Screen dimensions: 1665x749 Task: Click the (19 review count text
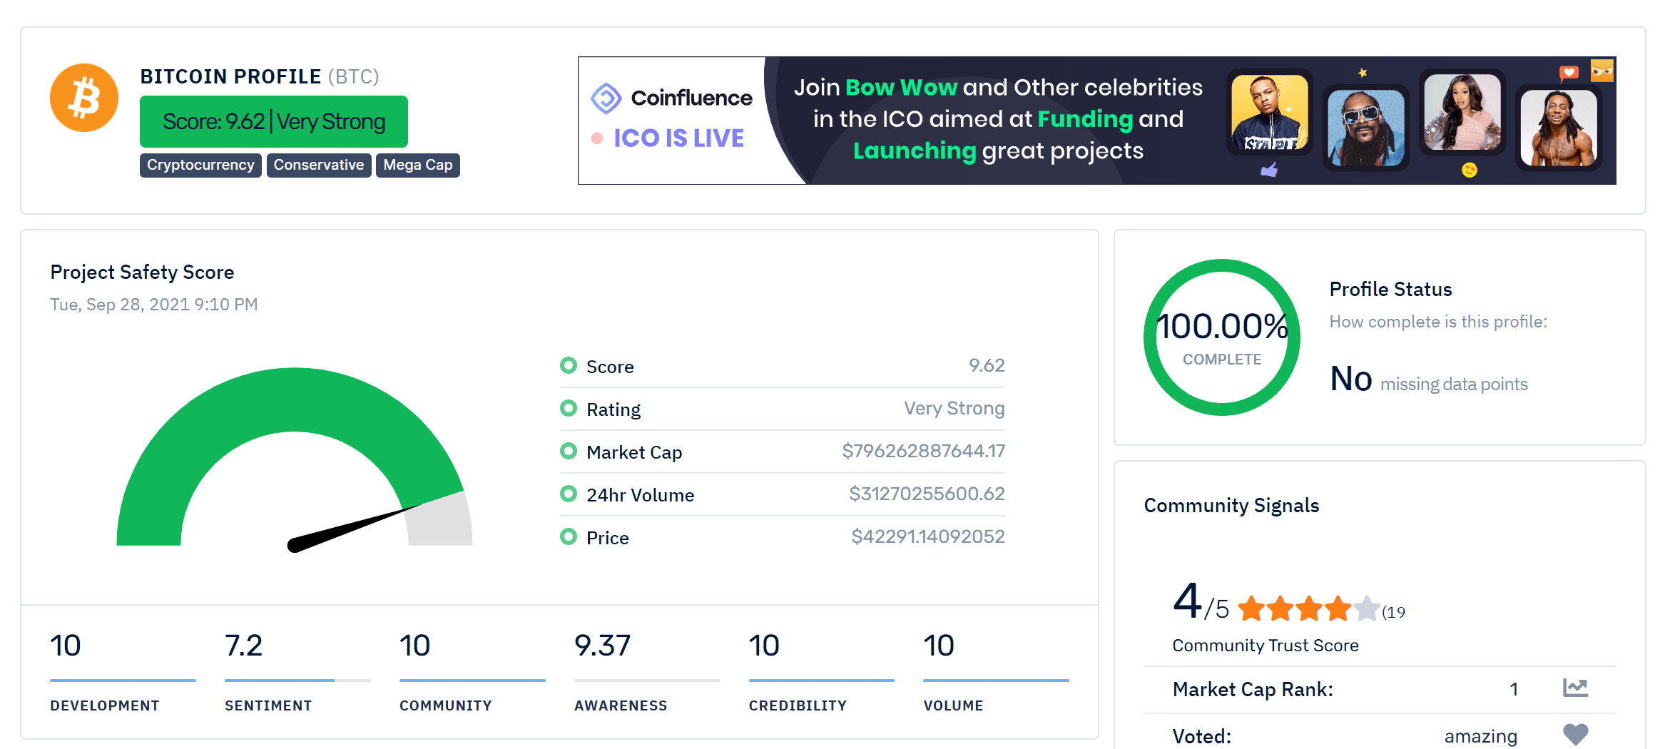click(x=1393, y=612)
